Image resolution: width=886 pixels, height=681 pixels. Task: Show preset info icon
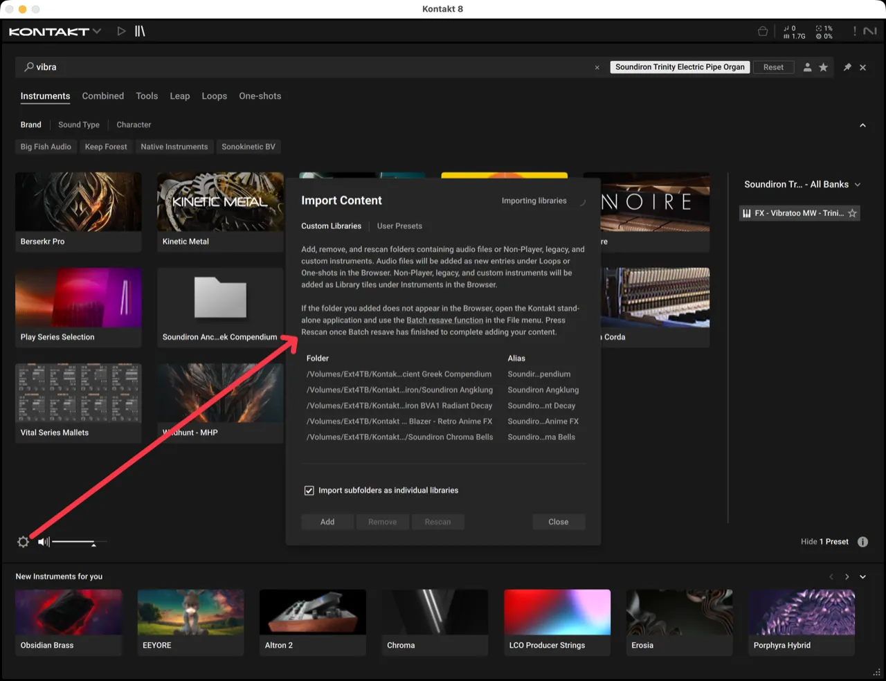click(x=862, y=542)
